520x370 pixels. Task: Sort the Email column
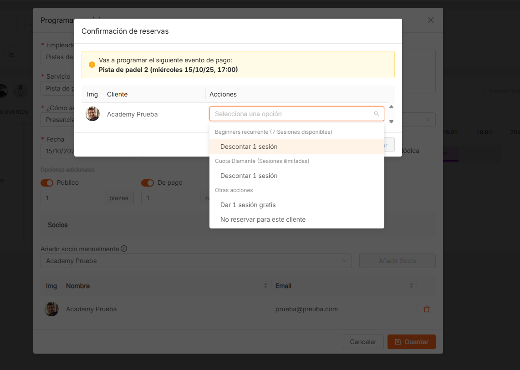(411, 286)
